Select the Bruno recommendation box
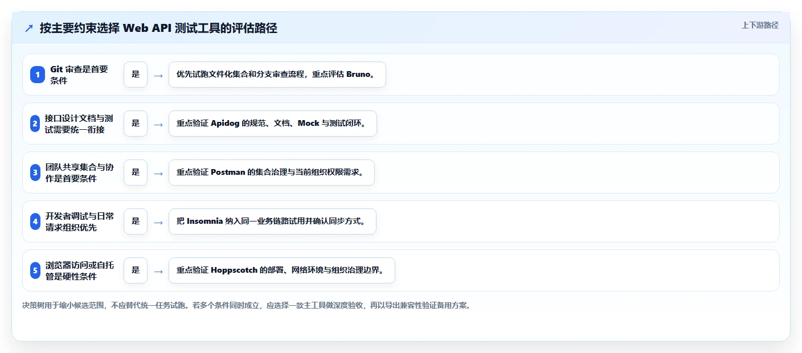Screen dimensions: 802x353 tap(277, 75)
